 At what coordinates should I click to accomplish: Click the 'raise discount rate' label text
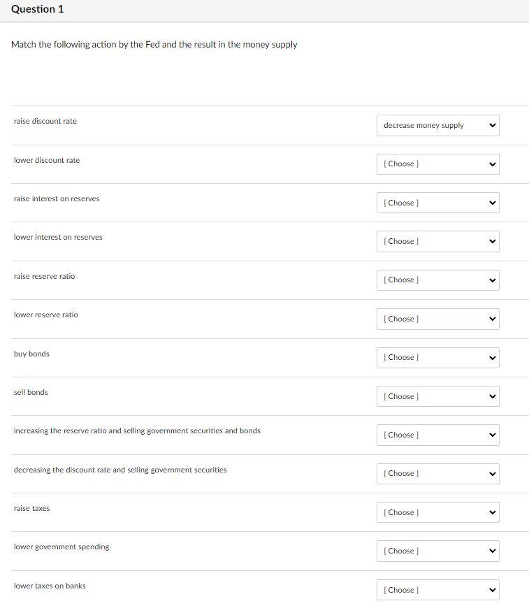pos(45,122)
